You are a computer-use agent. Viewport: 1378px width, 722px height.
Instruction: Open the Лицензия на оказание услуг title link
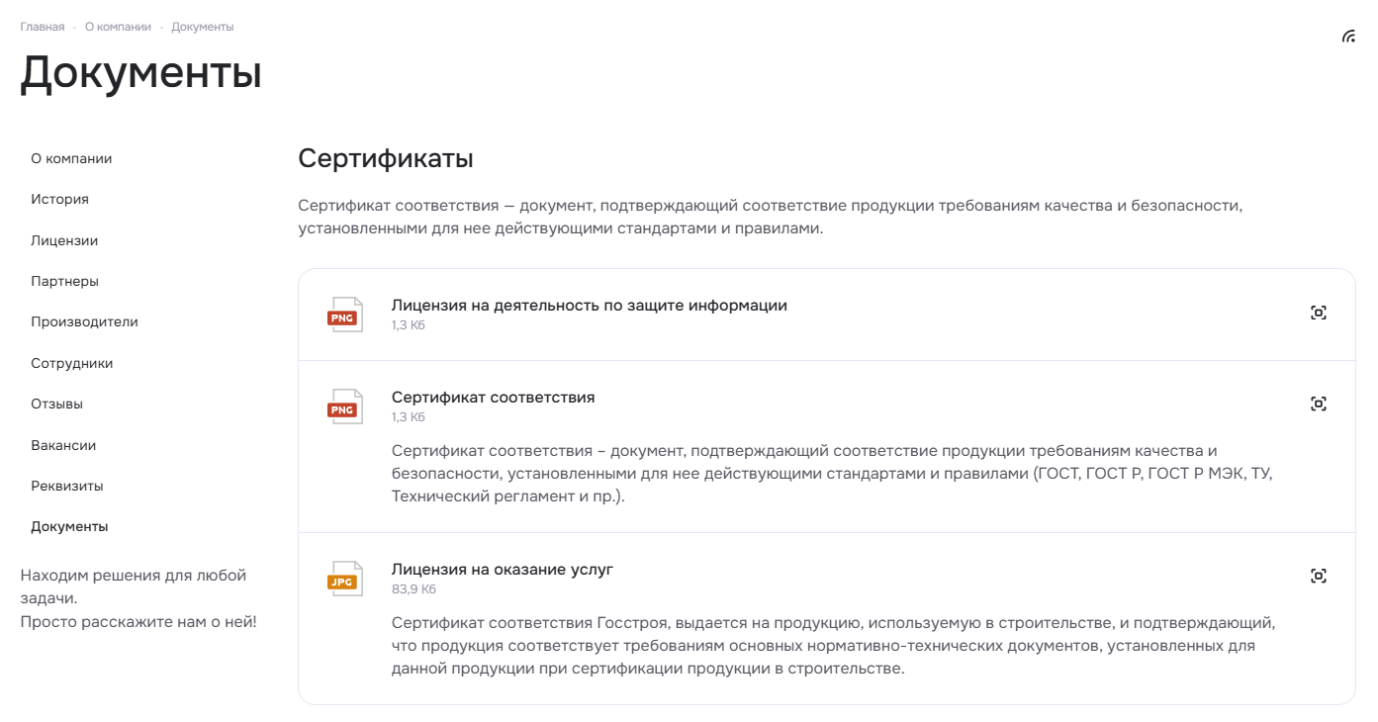click(503, 570)
